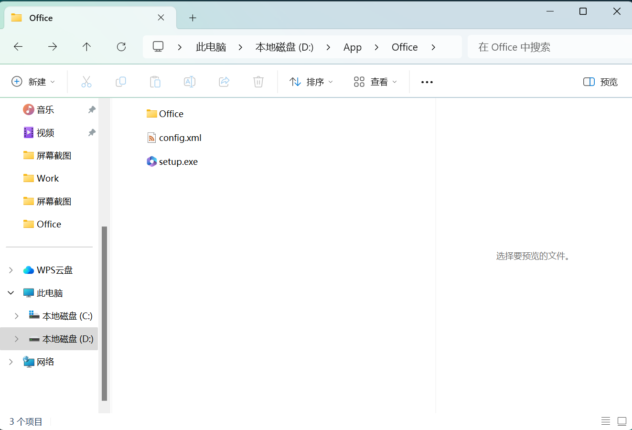
Task: Click the Paste clipboard icon
Action: coord(155,82)
